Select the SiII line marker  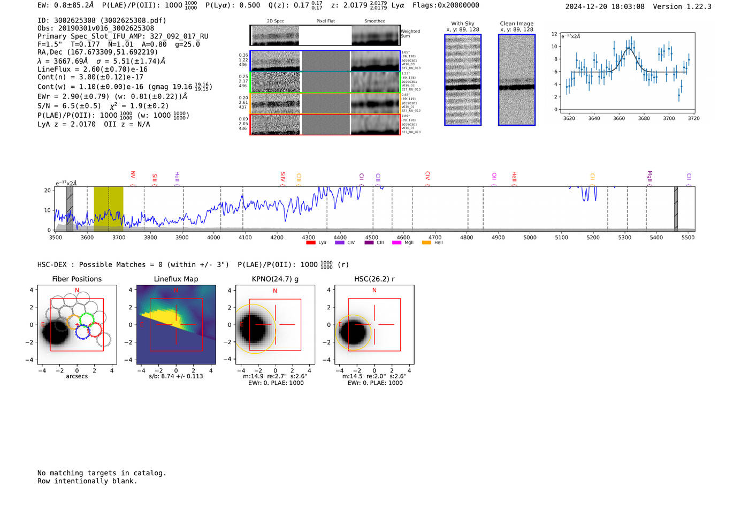pyautogui.click(x=155, y=179)
